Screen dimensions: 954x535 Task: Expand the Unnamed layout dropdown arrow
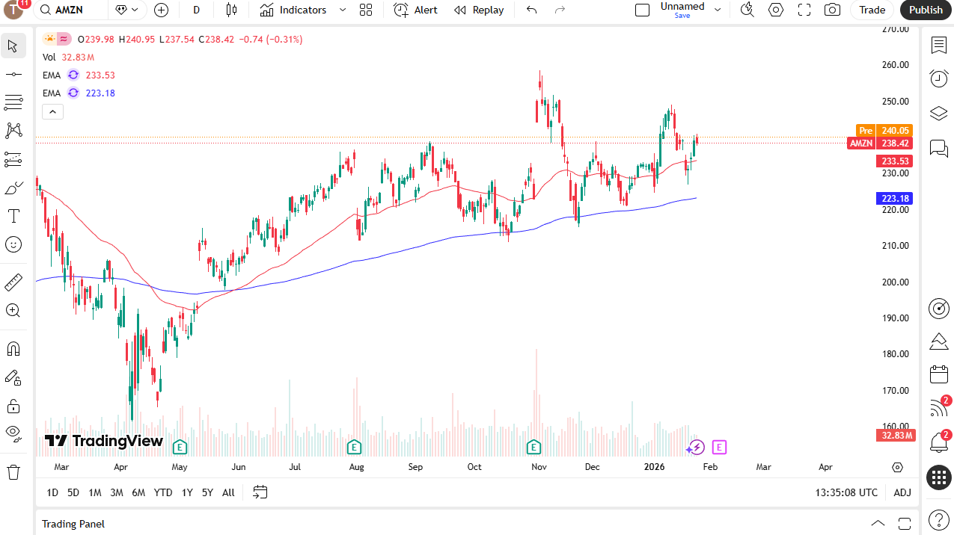point(717,10)
